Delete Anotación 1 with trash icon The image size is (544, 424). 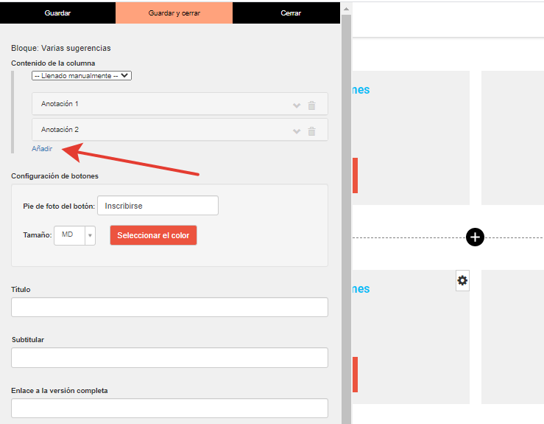(311, 105)
